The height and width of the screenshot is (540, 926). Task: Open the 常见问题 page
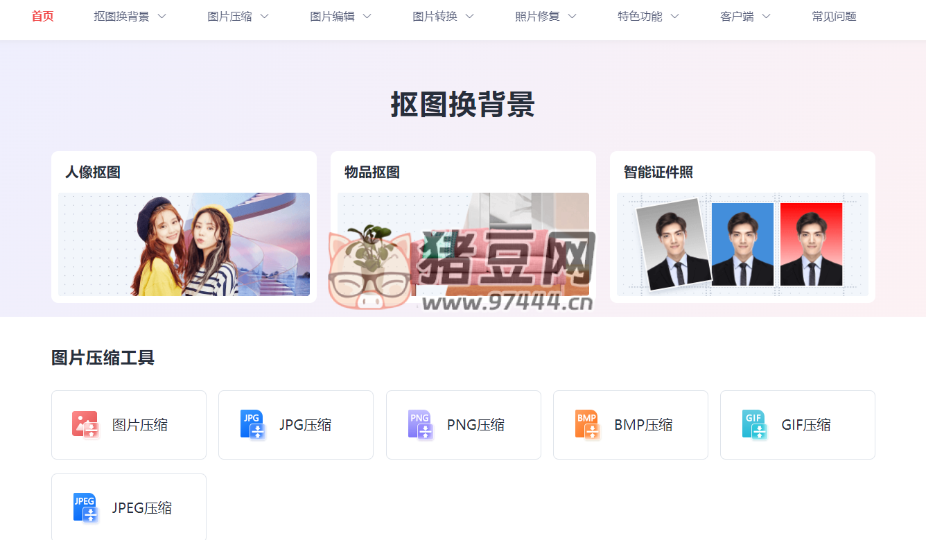tap(834, 16)
